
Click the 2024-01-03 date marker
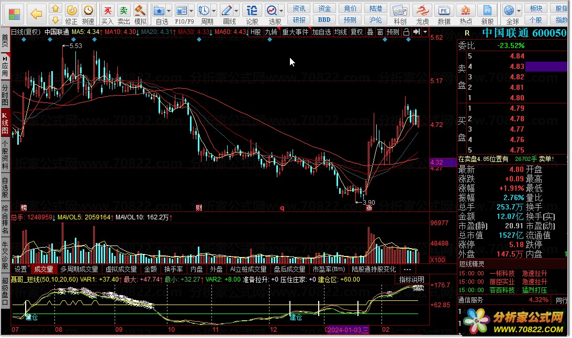348,330
